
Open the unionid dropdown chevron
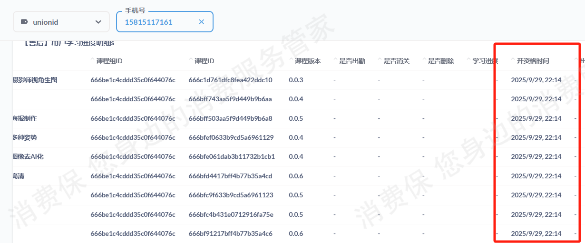[x=98, y=22]
